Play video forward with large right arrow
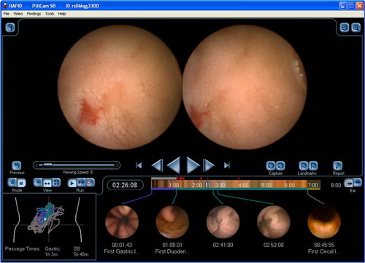The width and height of the screenshot is (365, 263). [x=193, y=165]
